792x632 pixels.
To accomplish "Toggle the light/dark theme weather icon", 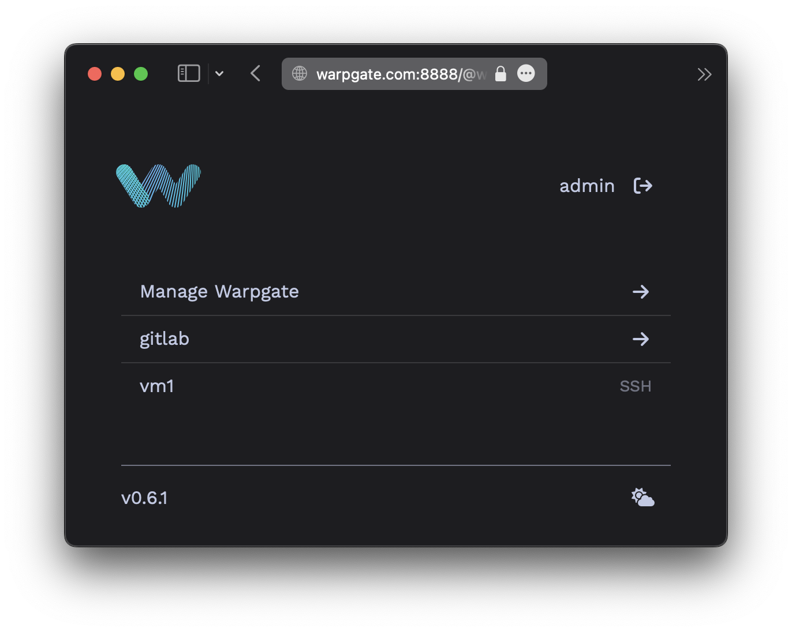I will [642, 497].
